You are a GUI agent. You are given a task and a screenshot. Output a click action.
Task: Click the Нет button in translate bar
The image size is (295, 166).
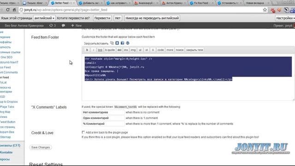tap(118, 18)
